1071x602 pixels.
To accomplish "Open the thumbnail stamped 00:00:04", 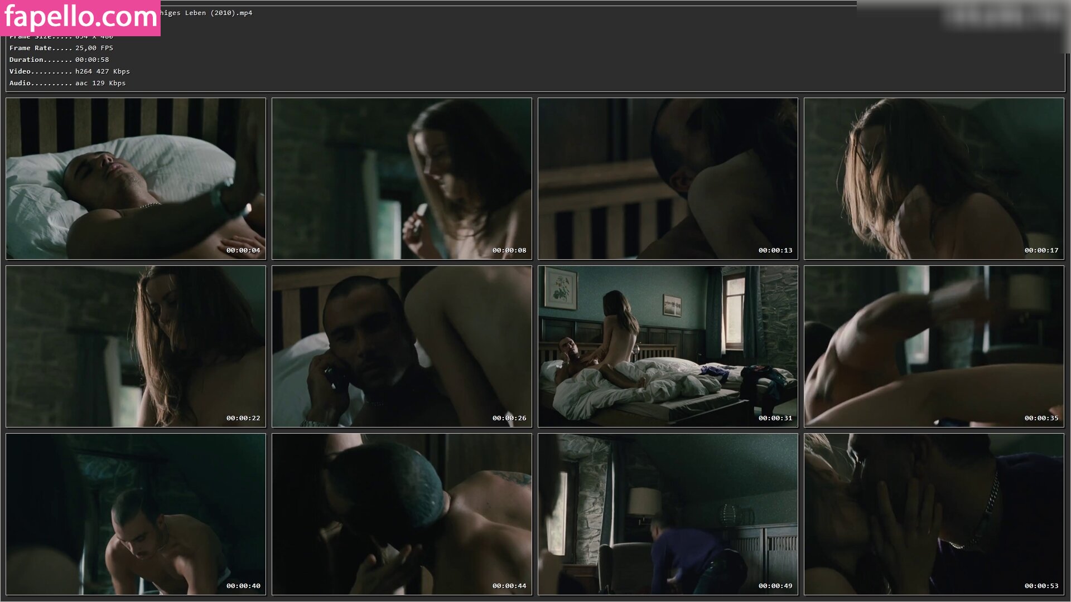I will (136, 178).
